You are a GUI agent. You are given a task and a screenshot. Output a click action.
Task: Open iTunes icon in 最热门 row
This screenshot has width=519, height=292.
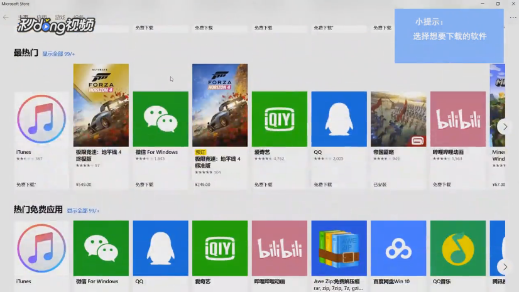[41, 119]
